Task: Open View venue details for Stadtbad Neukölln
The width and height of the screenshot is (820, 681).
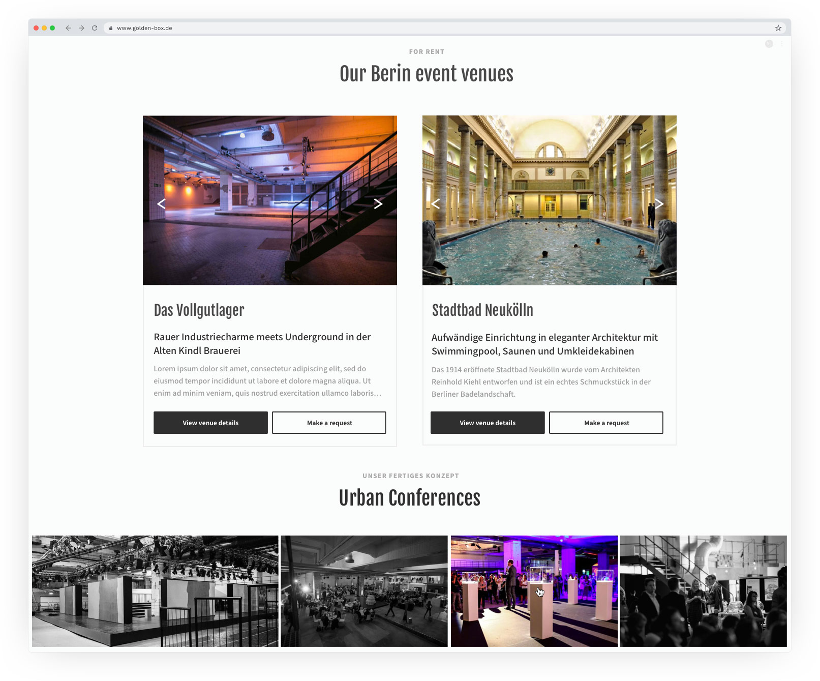Action: [x=488, y=423]
